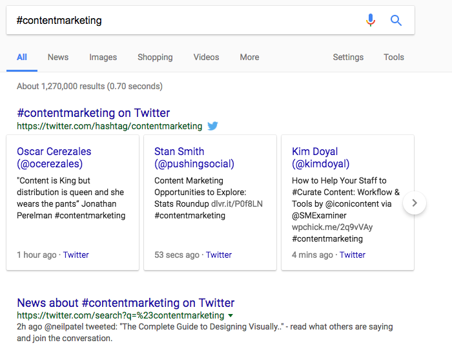
Task: Click the microphone voice search icon
Action: pos(371,20)
